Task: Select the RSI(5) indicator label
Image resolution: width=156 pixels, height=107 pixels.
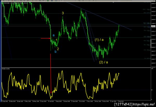Action: pos(6,69)
